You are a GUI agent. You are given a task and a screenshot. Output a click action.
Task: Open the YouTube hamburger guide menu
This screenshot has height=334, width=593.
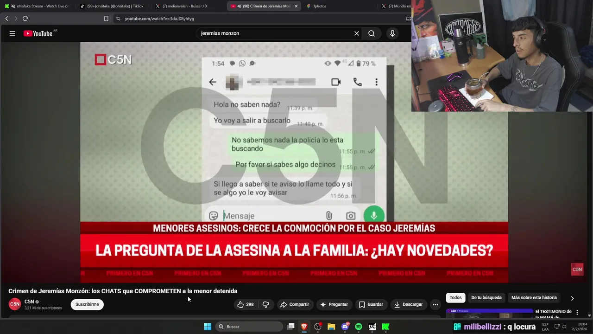(13, 33)
